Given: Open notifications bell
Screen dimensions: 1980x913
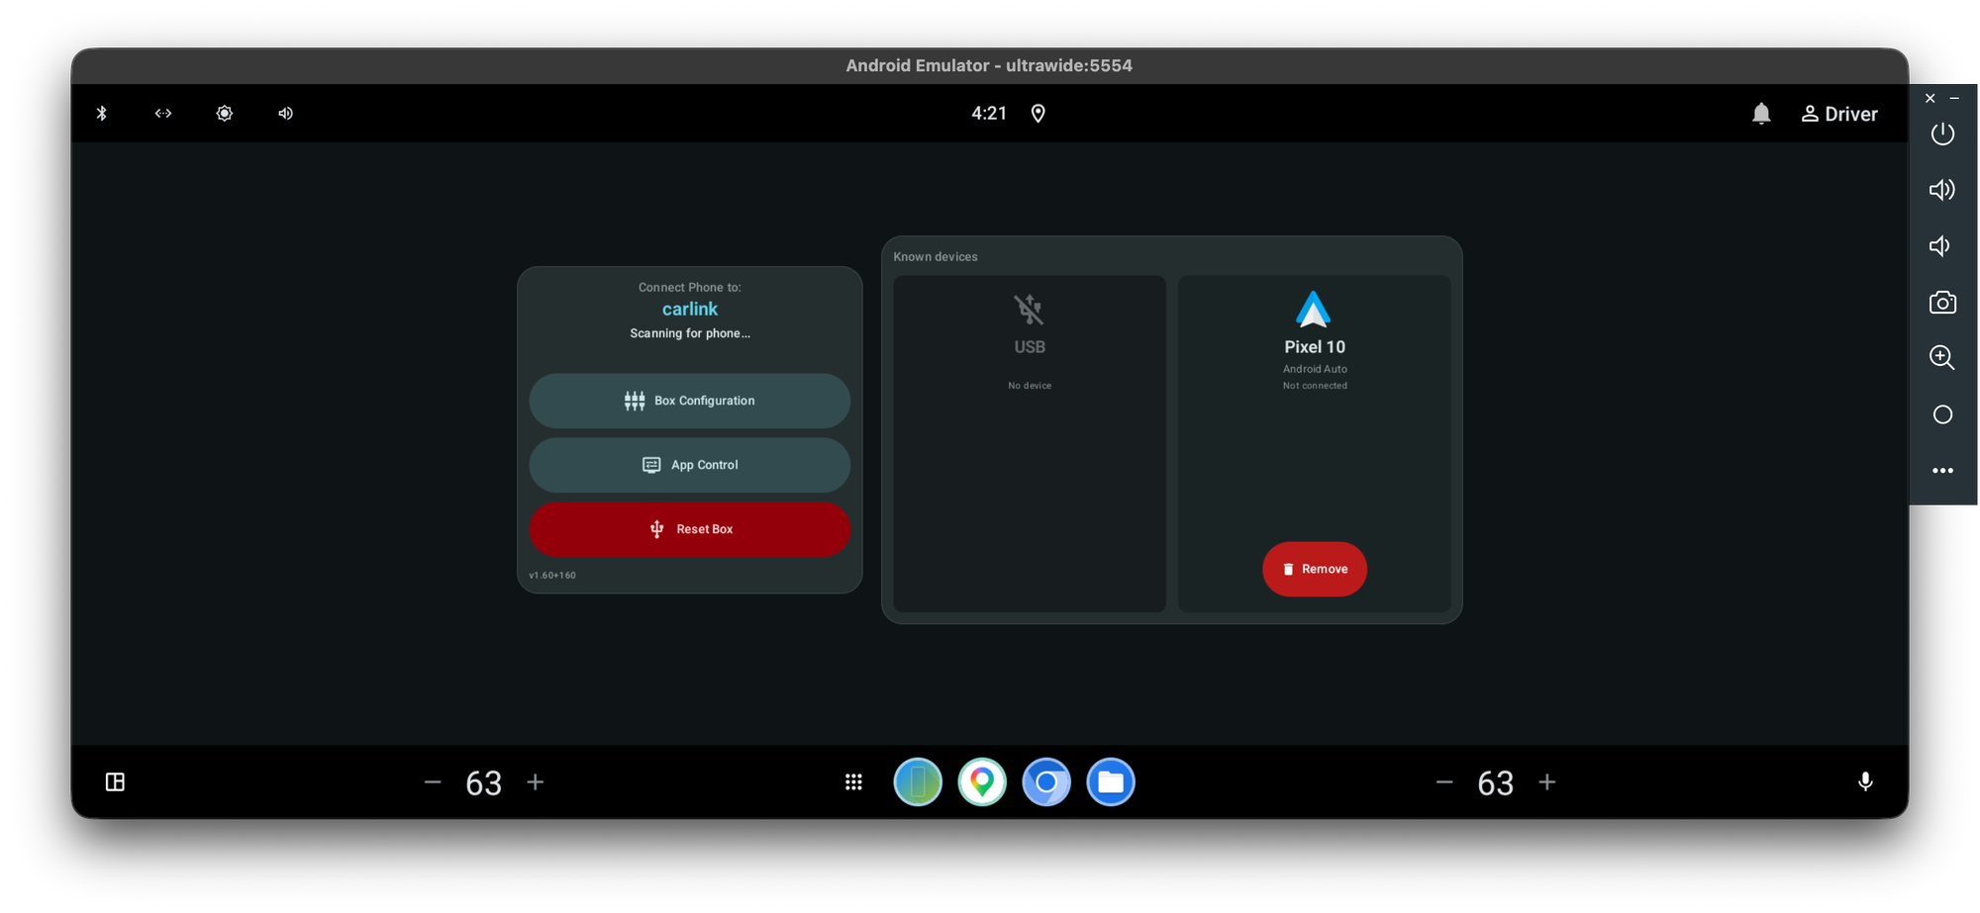Looking at the screenshot, I should coord(1761,114).
